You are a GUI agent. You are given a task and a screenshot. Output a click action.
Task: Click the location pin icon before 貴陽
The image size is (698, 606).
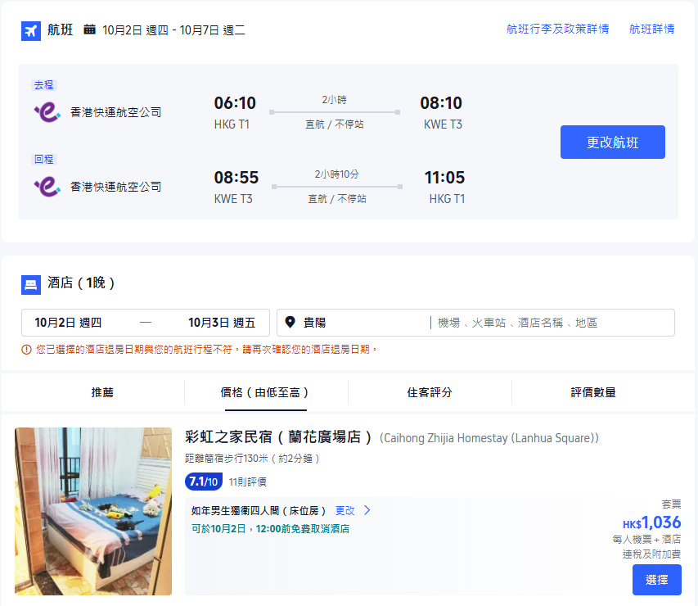pyautogui.click(x=290, y=322)
